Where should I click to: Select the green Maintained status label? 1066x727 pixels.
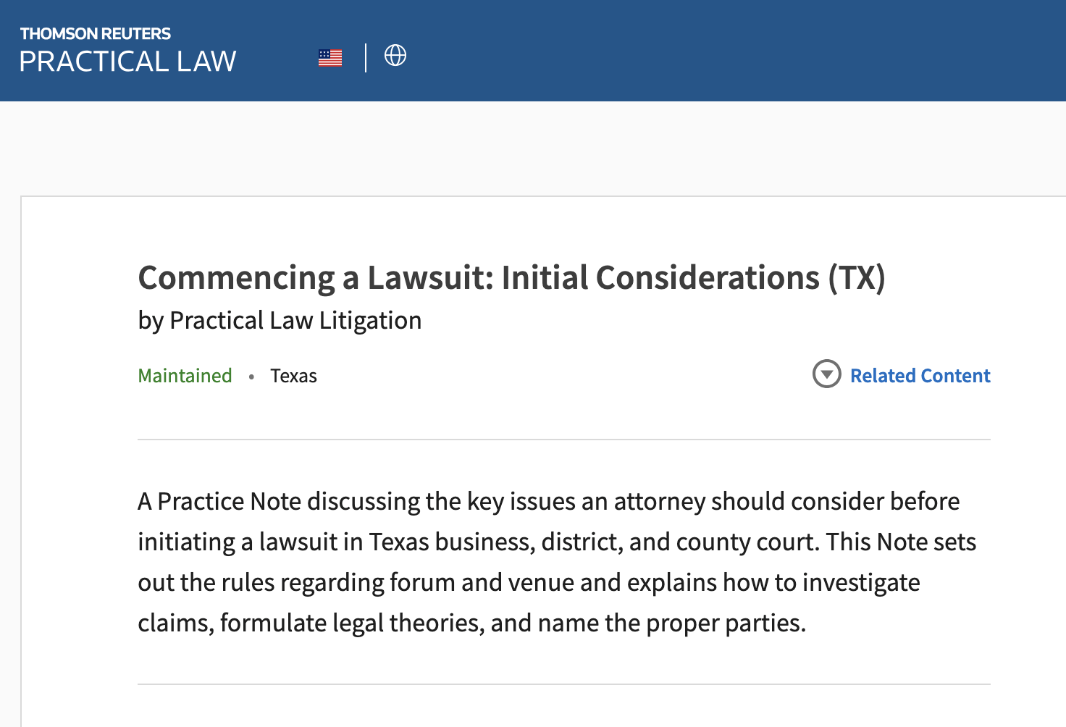(x=185, y=376)
